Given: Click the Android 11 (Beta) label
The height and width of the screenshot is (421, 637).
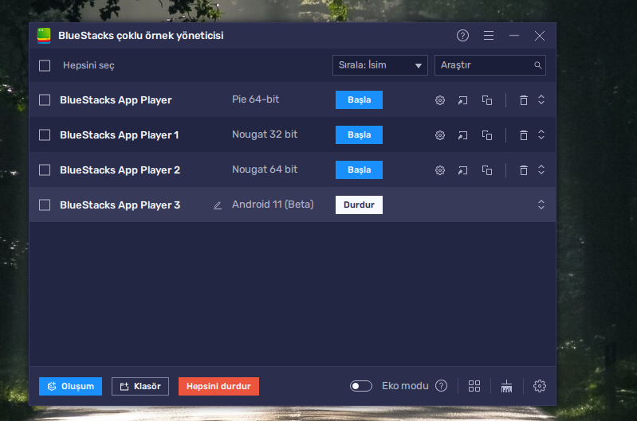Looking at the screenshot, I should coord(273,205).
